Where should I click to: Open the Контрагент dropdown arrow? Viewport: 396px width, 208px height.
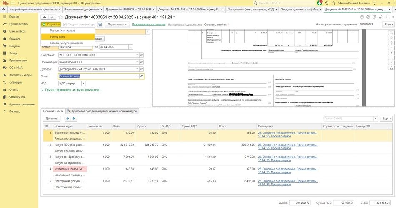[x=137, y=55]
